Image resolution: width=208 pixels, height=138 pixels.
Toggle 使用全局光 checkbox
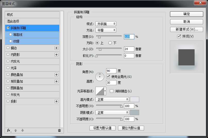click(108, 76)
